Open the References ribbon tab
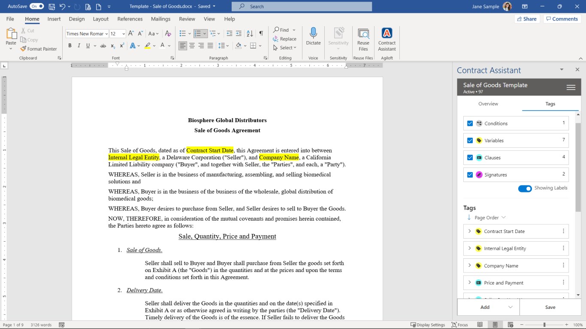This screenshot has width=586, height=329. (x=130, y=19)
